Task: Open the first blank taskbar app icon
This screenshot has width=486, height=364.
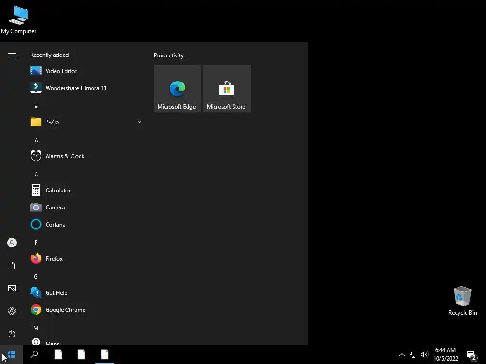Action: point(58,355)
